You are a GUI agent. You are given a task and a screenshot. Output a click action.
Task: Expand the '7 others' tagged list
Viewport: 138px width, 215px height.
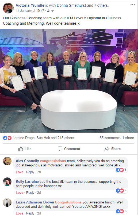click(101, 5)
